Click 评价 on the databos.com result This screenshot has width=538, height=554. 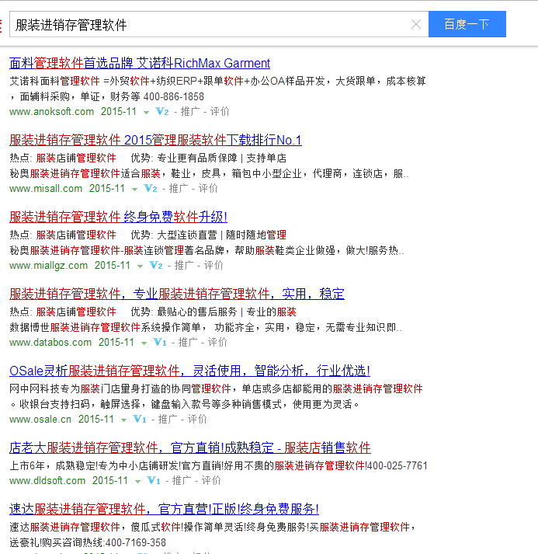click(x=217, y=343)
